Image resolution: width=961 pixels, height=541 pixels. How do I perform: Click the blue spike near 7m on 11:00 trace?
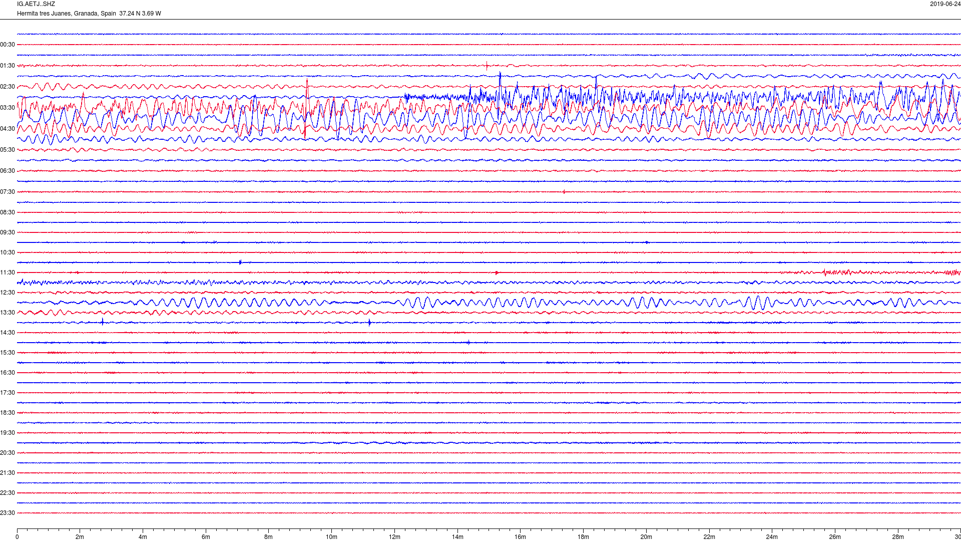click(x=240, y=262)
